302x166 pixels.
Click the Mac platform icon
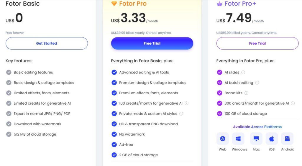[256, 139]
